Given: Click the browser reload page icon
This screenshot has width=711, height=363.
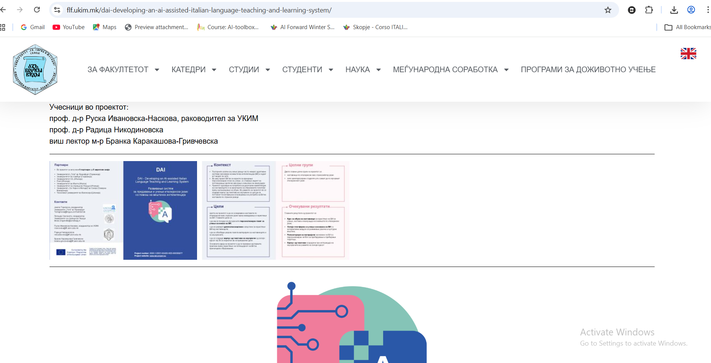Looking at the screenshot, I should [37, 10].
